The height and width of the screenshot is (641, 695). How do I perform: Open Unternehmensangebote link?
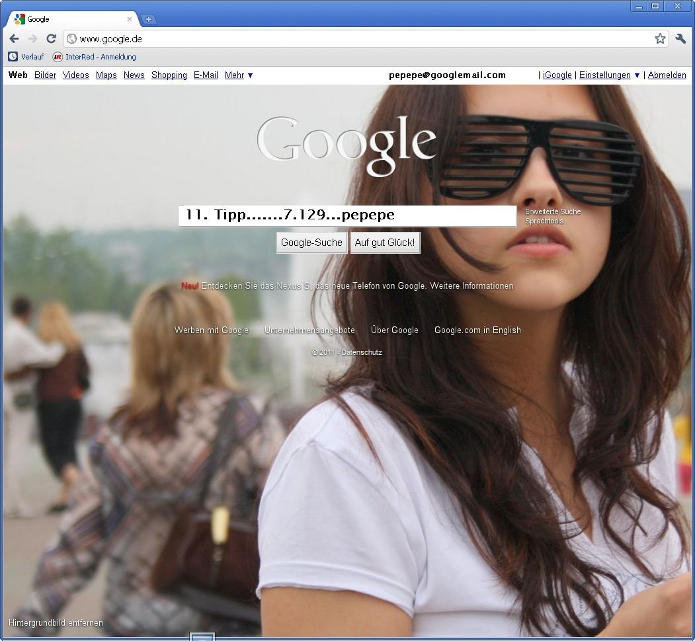coord(309,330)
